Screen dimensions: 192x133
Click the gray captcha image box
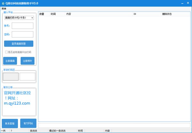pos(11,76)
